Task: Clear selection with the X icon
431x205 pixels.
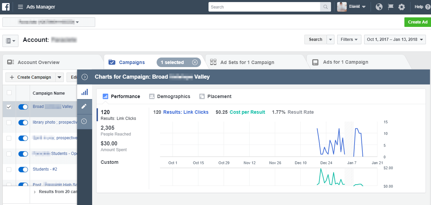Action: pos(195,62)
